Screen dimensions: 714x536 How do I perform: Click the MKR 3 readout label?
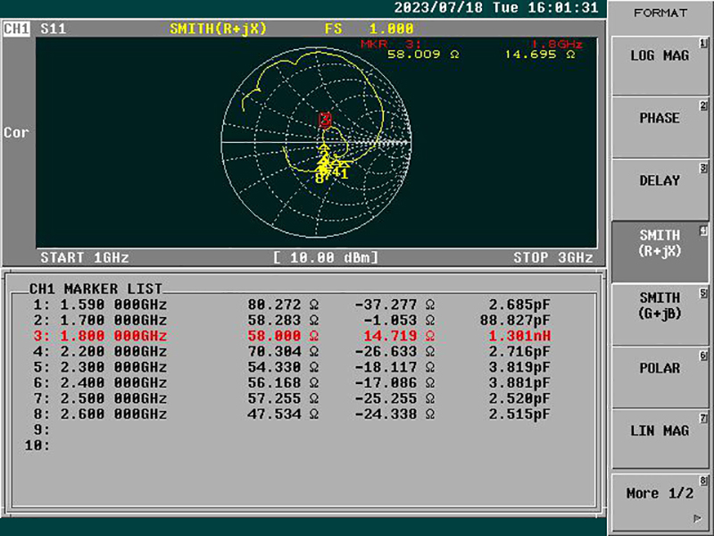pos(391,44)
